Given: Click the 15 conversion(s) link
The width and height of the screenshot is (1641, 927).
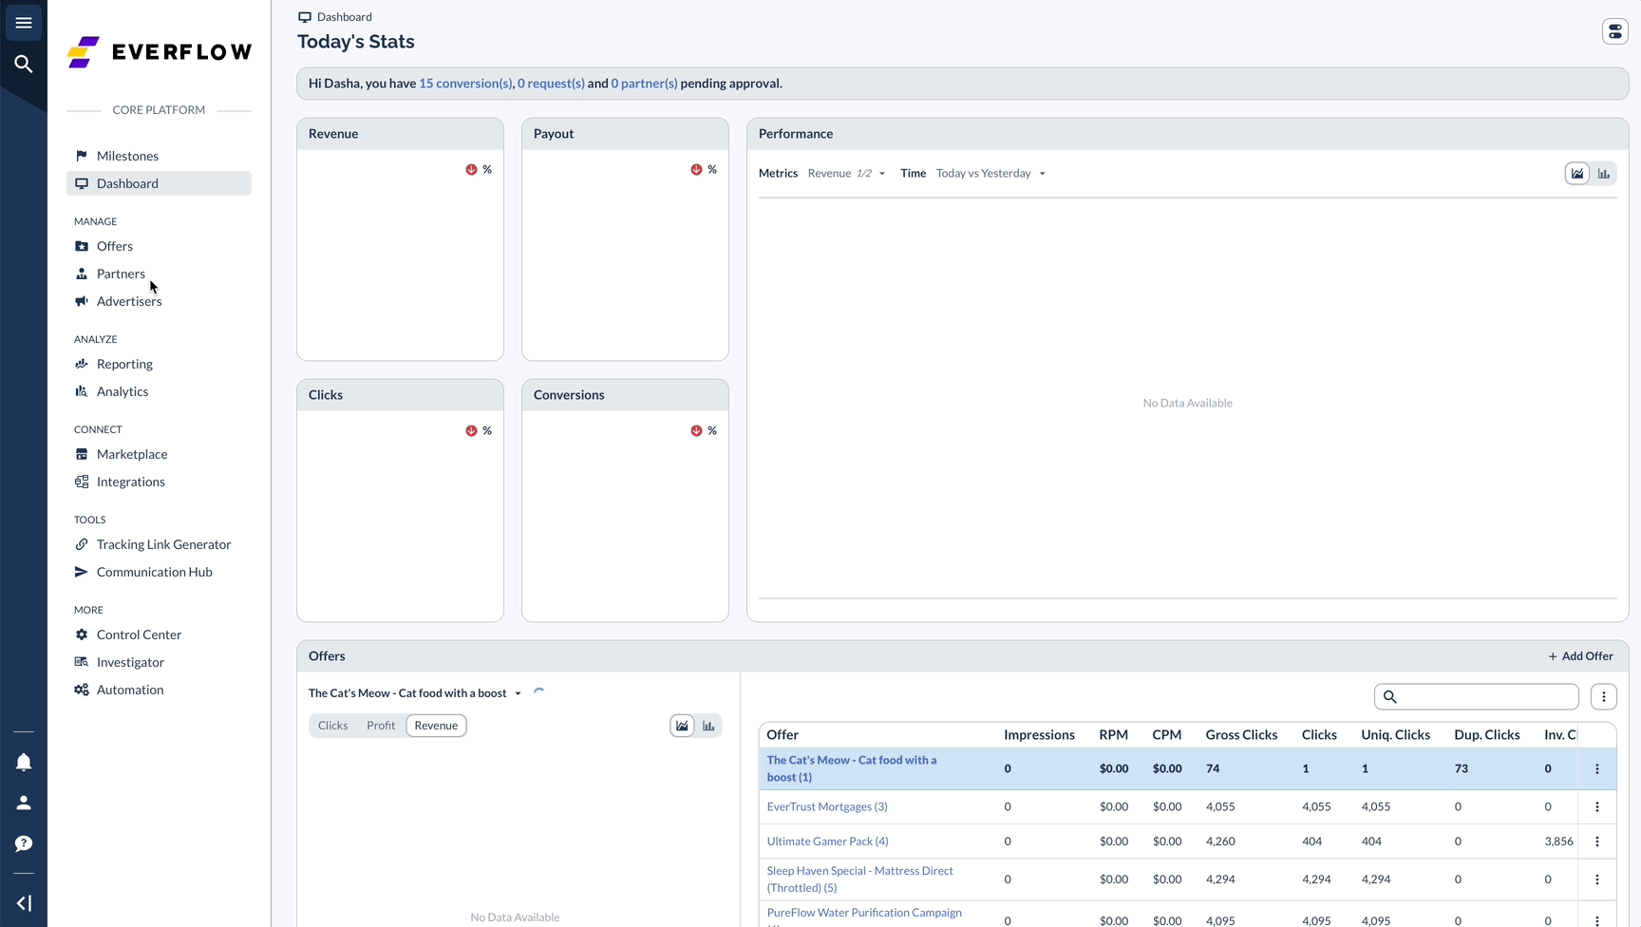Looking at the screenshot, I should (x=465, y=84).
